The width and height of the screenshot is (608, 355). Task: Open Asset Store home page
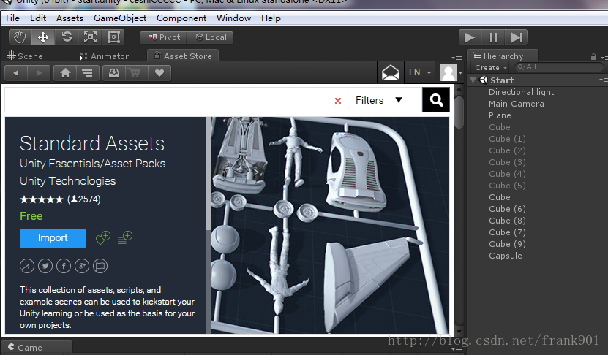[65, 73]
